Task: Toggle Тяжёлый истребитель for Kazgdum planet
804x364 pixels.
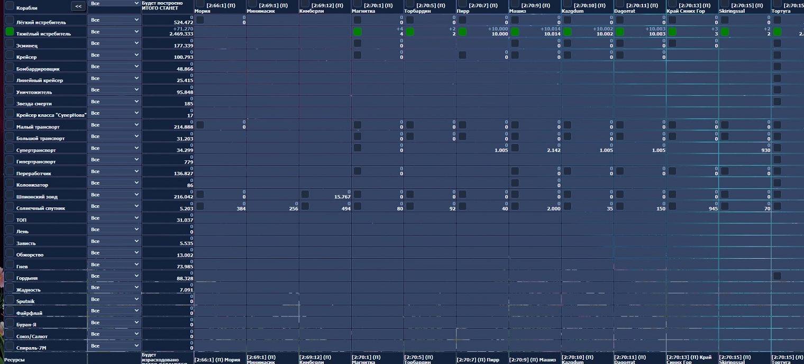Action: 568,32
